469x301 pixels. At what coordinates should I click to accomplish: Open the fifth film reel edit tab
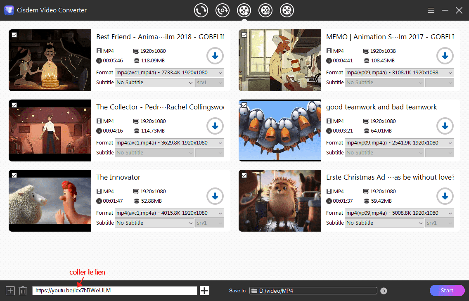[287, 10]
